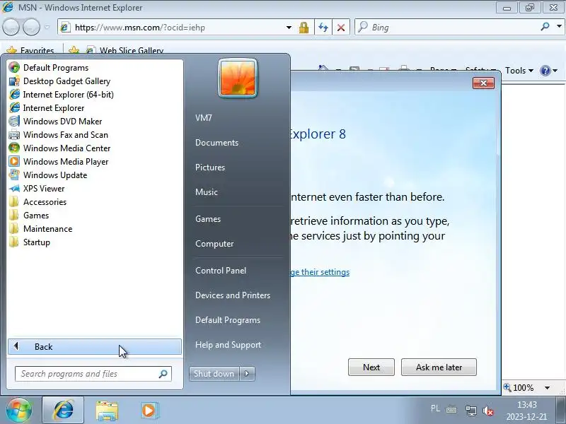The height and width of the screenshot is (424, 566).
Task: Open Computer from Start menu
Action: pyautogui.click(x=214, y=244)
